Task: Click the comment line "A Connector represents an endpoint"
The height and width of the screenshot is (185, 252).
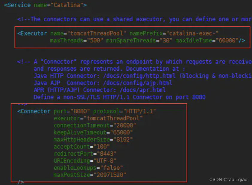Action: point(134,62)
